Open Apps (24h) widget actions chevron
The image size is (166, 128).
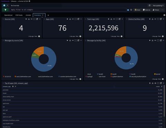click(x=81, y=19)
